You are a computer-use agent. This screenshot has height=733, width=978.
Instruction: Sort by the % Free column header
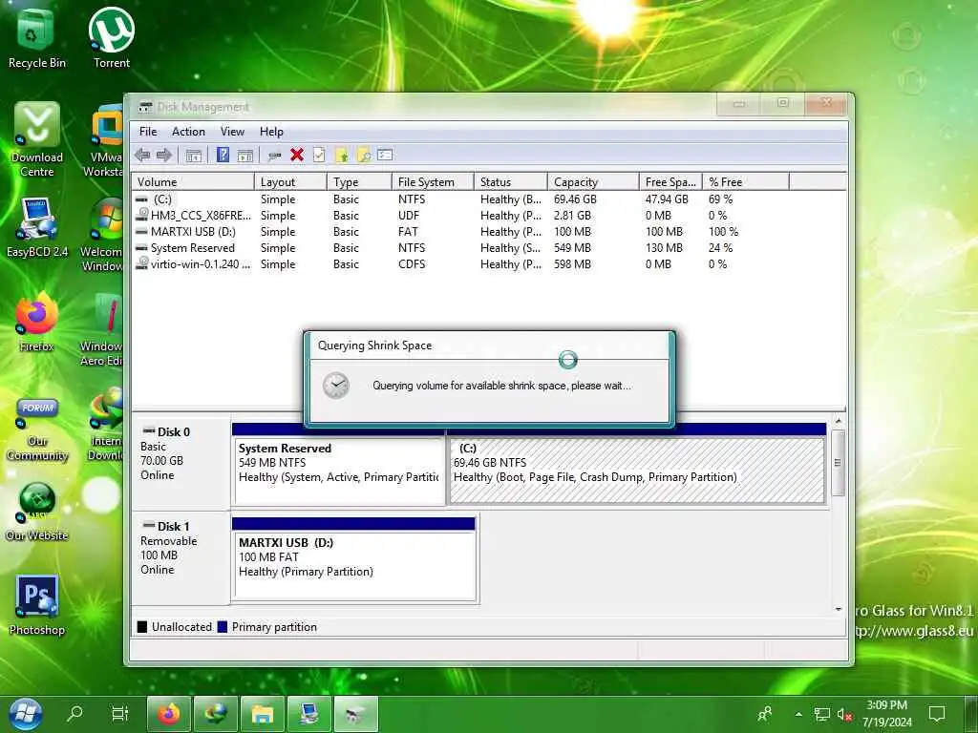click(x=746, y=182)
